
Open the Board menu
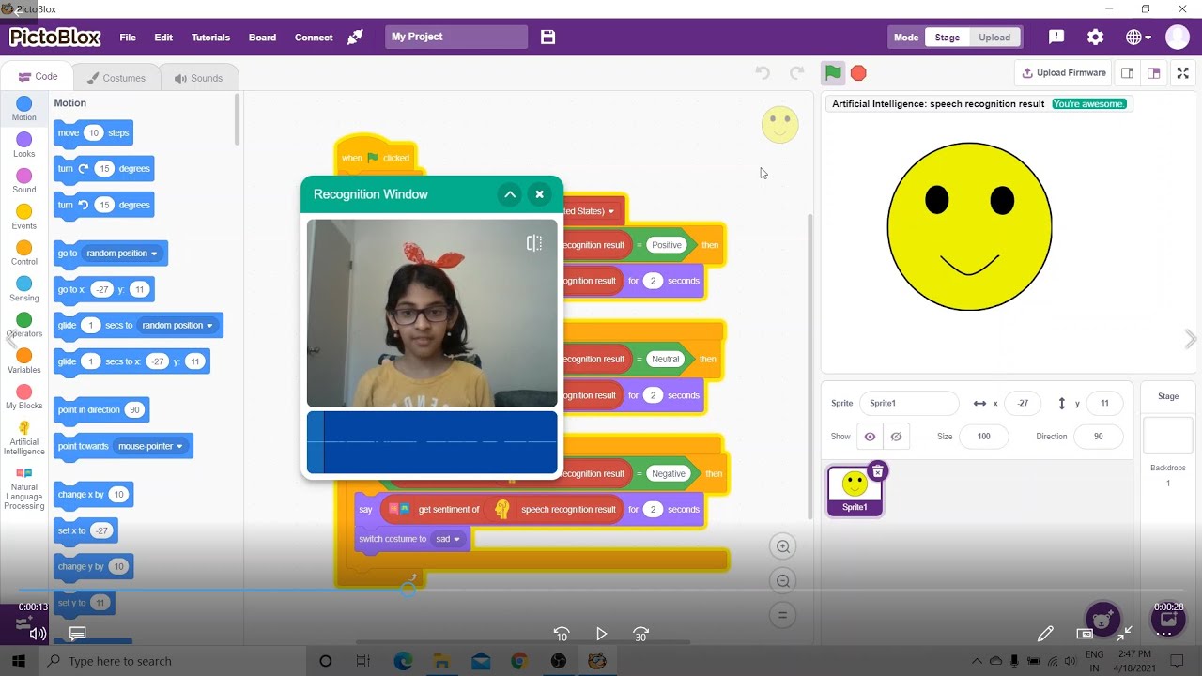[262, 38]
